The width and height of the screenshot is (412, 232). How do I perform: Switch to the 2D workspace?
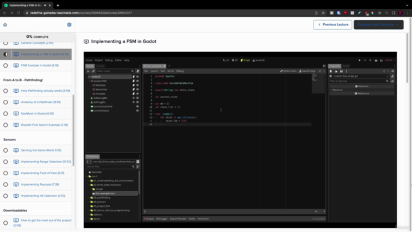tap(226, 60)
